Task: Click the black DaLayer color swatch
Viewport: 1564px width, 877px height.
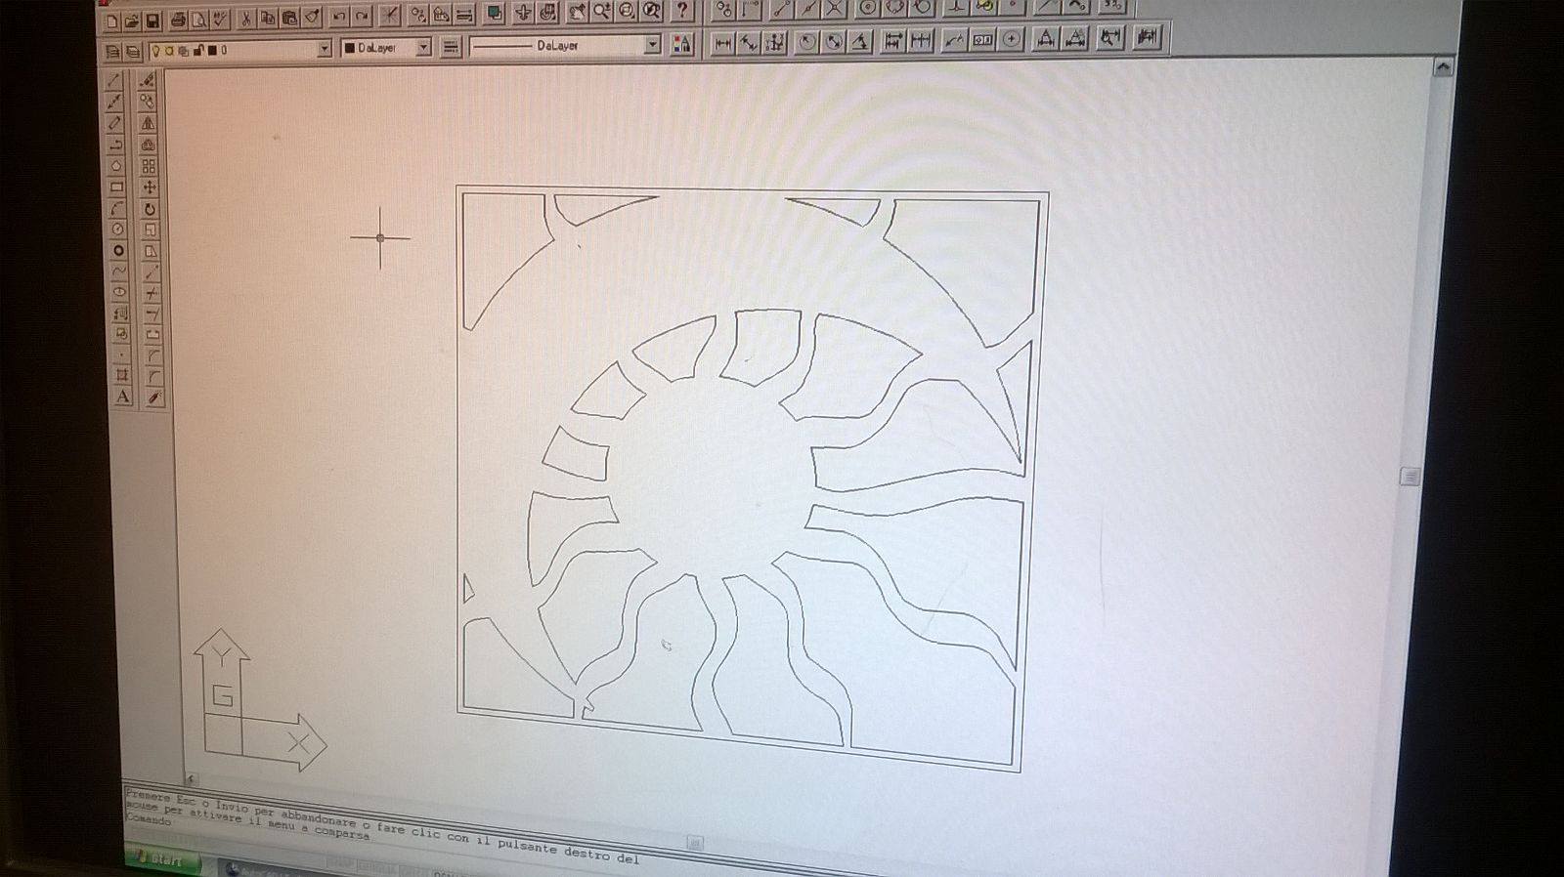Action: tap(350, 48)
